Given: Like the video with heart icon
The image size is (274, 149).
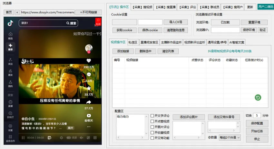Looking at the screenshot, I should tap(89, 61).
